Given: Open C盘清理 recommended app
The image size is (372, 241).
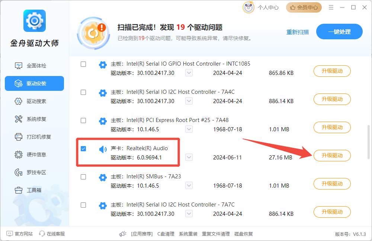Looking at the screenshot, I should pyautogui.click(x=166, y=234).
